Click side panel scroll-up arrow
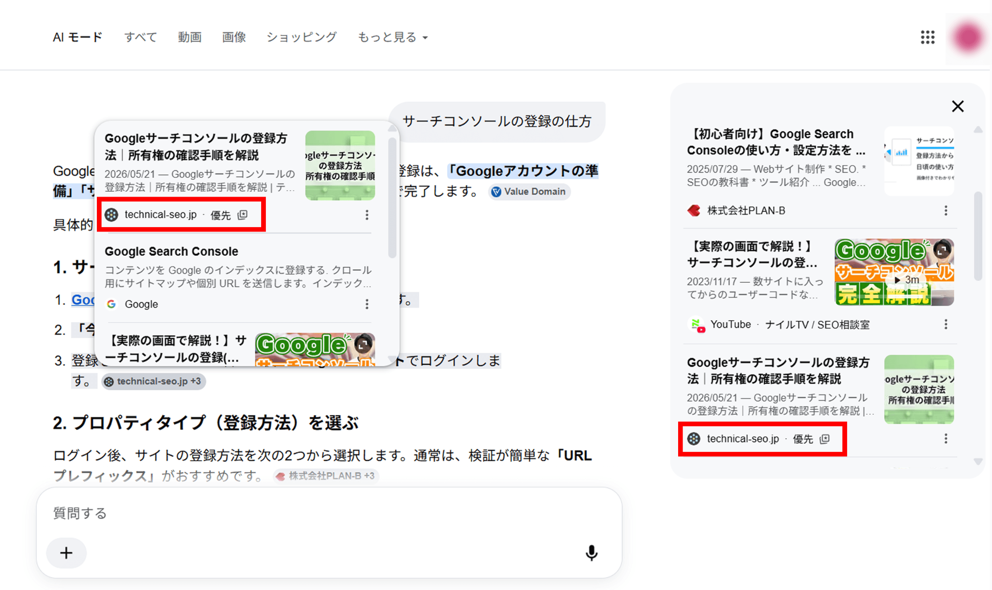 [978, 130]
